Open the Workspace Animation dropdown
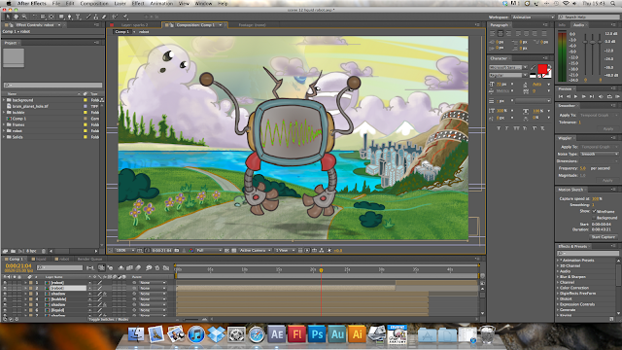This screenshot has width=622, height=350. click(534, 17)
